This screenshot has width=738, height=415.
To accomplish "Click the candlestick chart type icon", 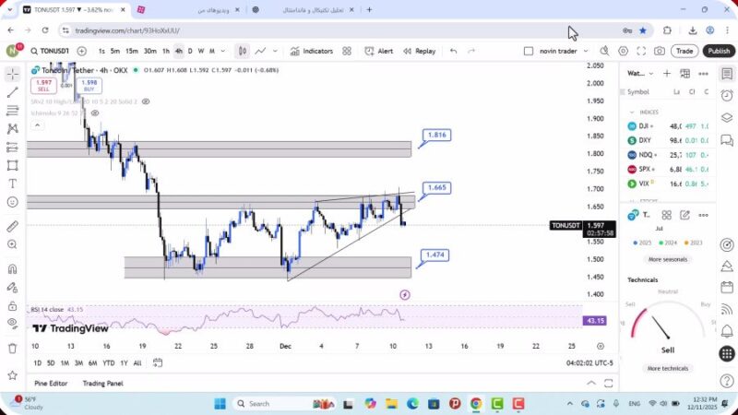I will (242, 52).
